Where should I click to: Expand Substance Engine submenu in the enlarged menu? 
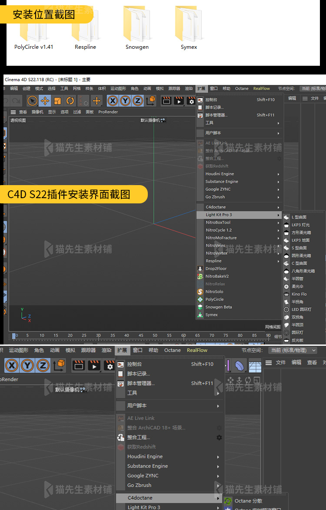(170, 466)
